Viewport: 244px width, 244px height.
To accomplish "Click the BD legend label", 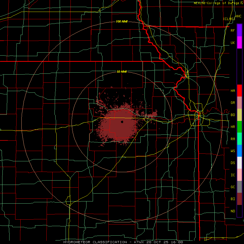I will 233,115.
